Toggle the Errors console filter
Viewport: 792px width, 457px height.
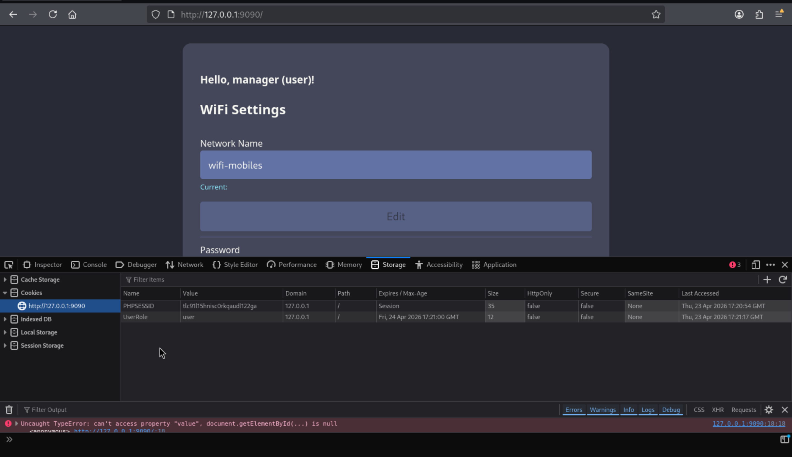[574, 409]
